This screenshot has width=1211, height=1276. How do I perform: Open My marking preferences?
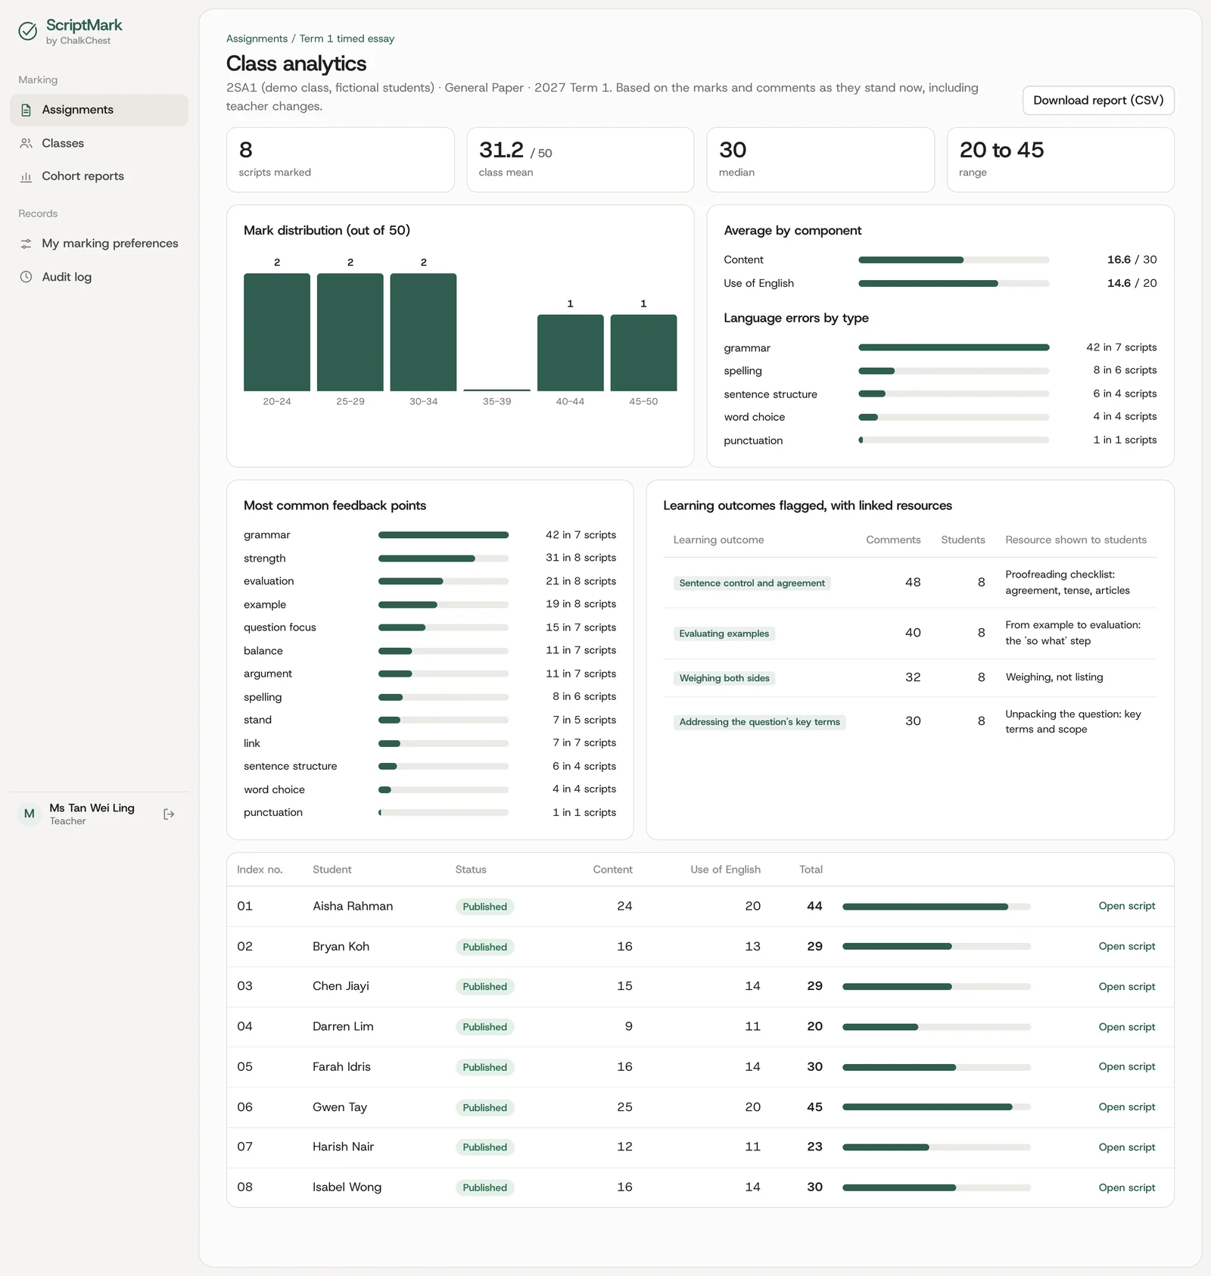[99, 244]
